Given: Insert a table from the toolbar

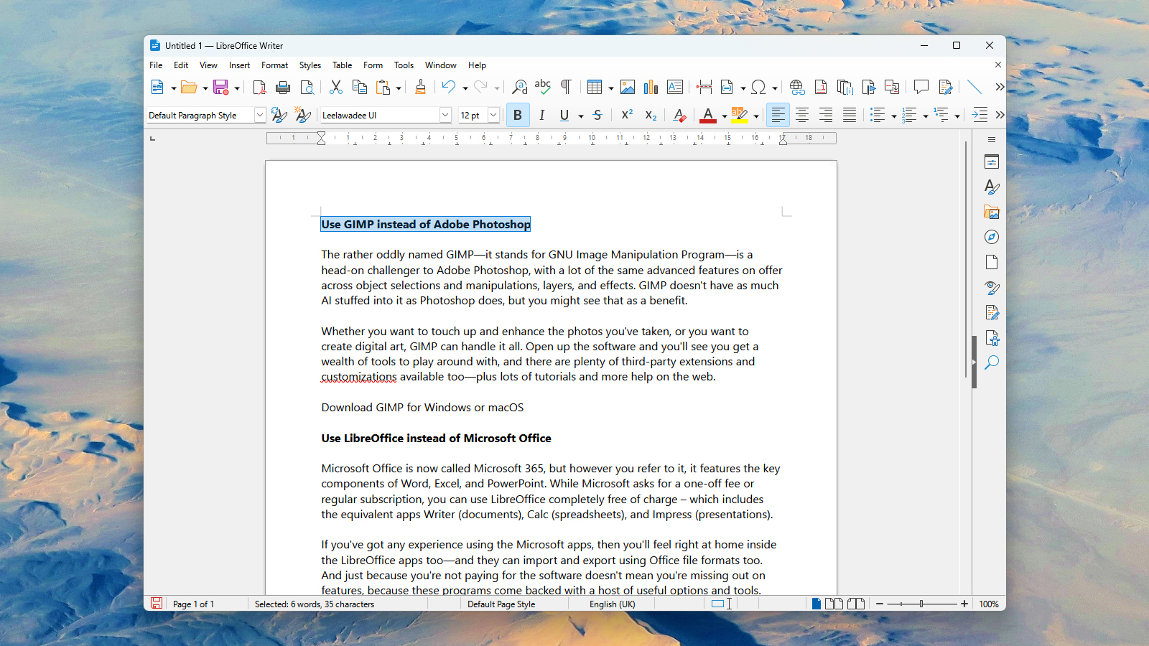Looking at the screenshot, I should pos(596,87).
